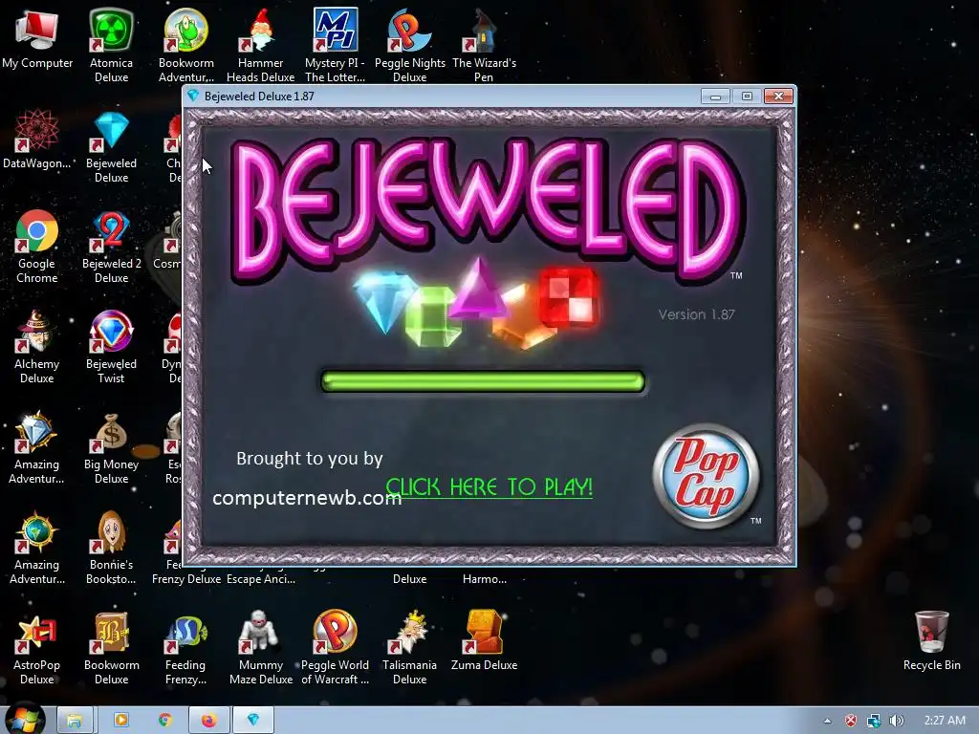Viewport: 979px width, 734px height.
Task: Switch to Bejeweled taskbar button
Action: point(252,721)
